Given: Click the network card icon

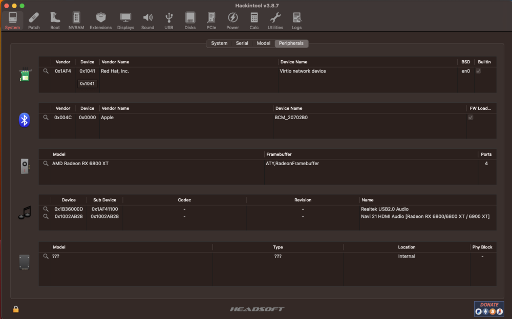Looking at the screenshot, I should click(x=25, y=75).
